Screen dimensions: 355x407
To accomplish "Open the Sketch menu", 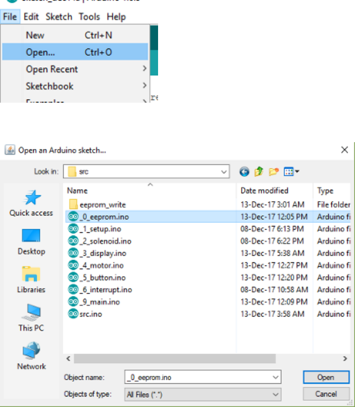I will pos(59,17).
